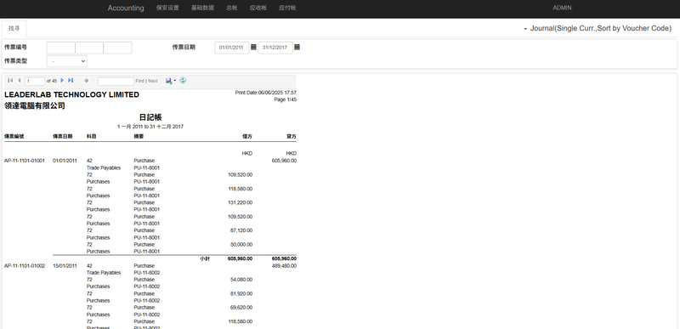
Task: Click the 小計 subtotal label
Action: (x=205, y=258)
